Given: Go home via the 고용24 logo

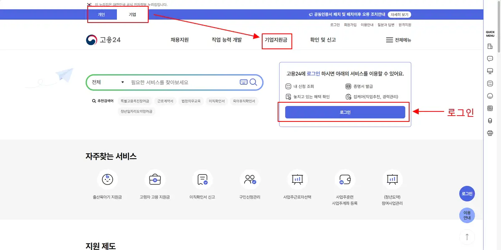Looking at the screenshot, I should (104, 40).
